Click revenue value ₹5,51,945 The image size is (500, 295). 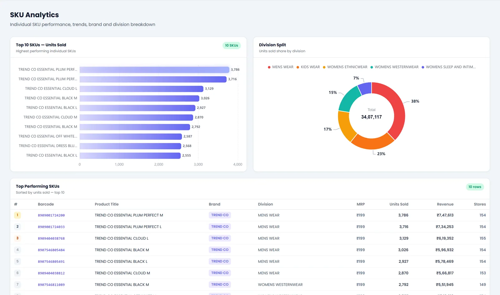pyautogui.click(x=445, y=285)
